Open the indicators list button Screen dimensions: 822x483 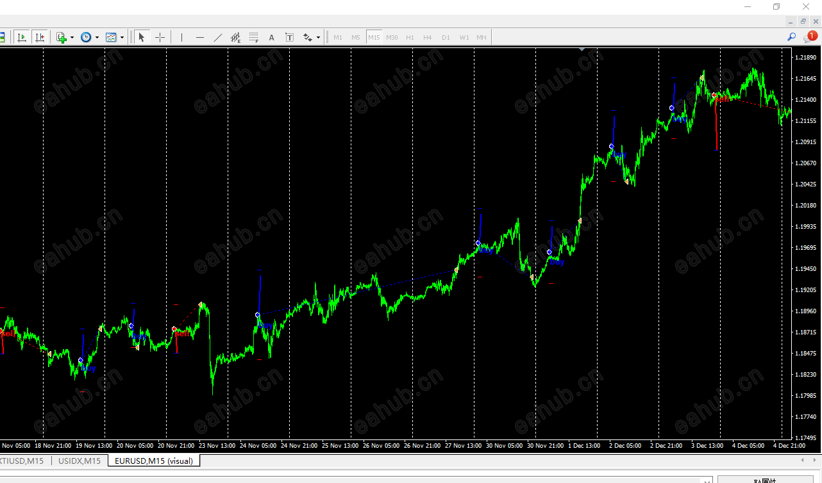click(x=61, y=37)
